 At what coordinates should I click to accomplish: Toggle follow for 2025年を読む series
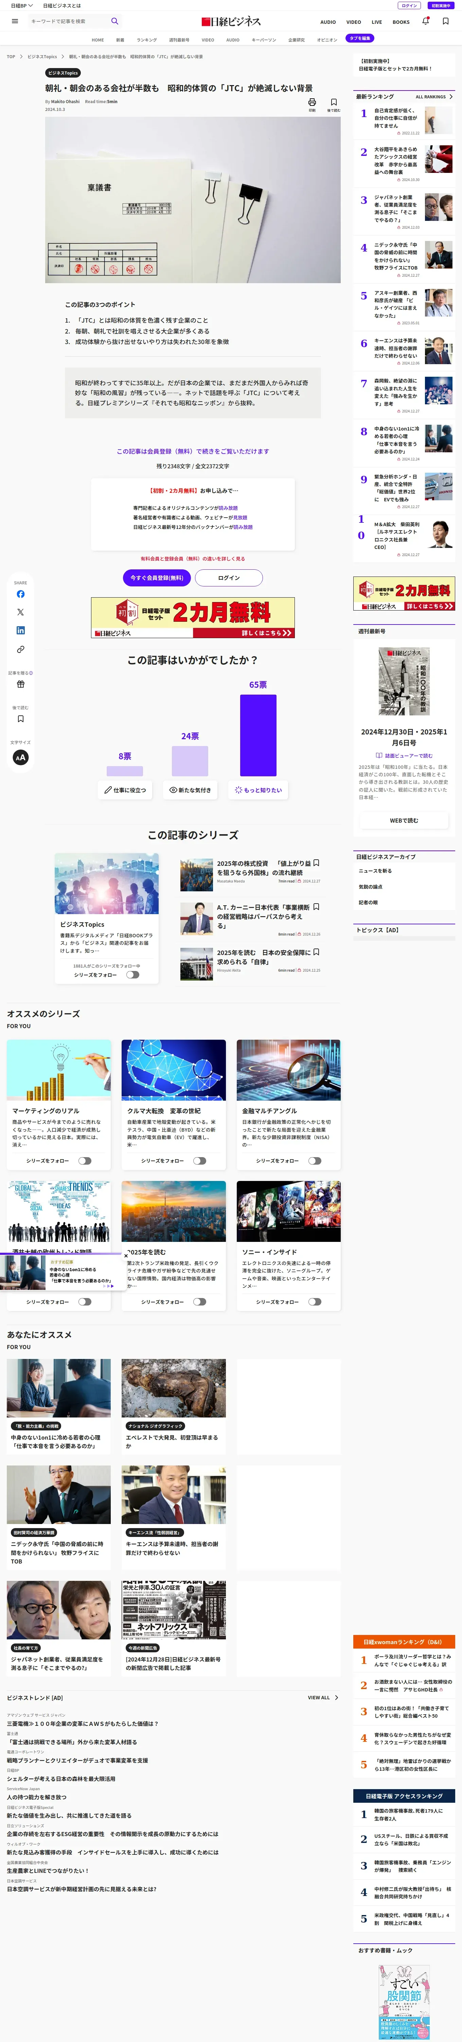(x=199, y=1302)
